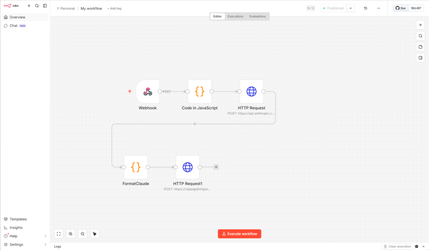Switch to the Evaluations tab
The width and height of the screenshot is (429, 250).
(257, 16)
